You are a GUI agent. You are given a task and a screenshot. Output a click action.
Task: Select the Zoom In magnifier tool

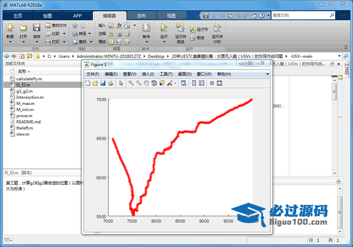[131, 83]
